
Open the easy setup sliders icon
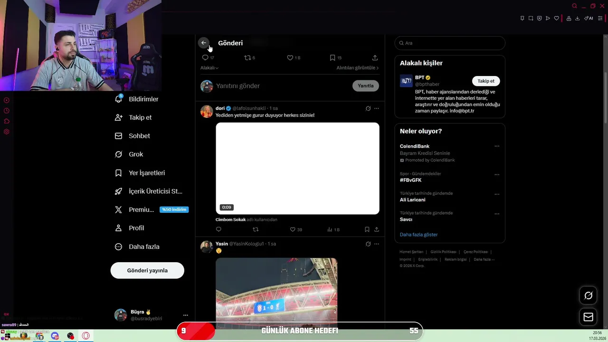tap(600, 18)
